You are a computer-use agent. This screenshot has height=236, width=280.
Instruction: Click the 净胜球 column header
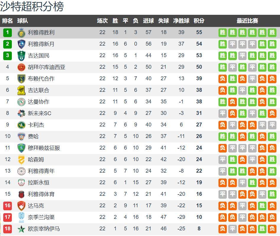181,21
